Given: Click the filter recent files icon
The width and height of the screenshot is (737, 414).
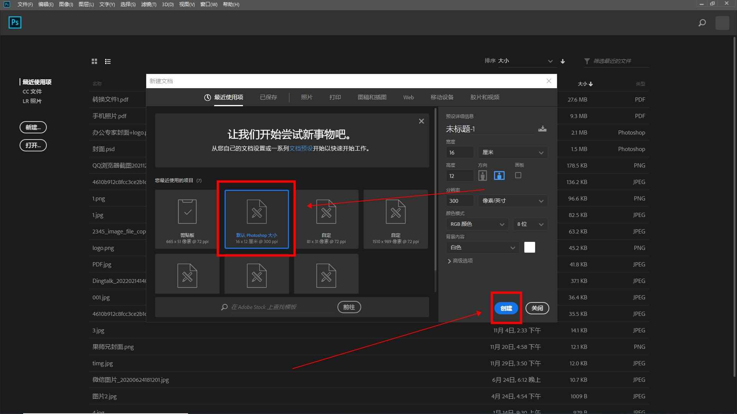Looking at the screenshot, I should [x=585, y=61].
